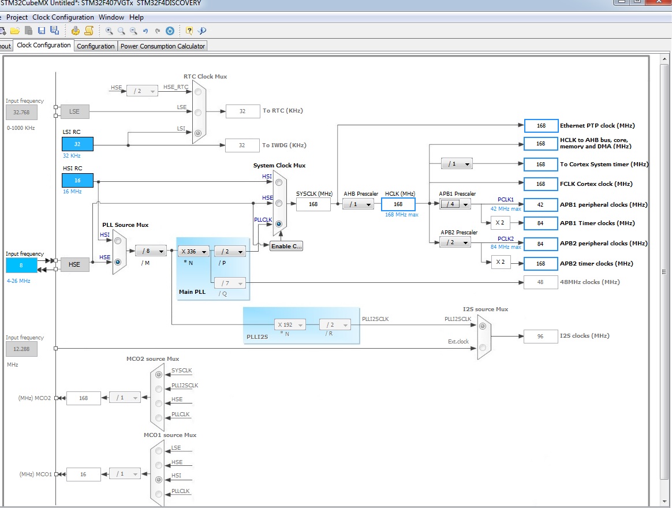Click the grey Import Project icon
The width and height of the screenshot is (672, 508).
[x=28, y=31]
